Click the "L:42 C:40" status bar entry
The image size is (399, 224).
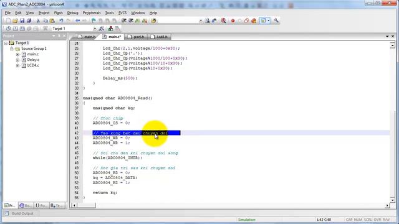point(324,220)
